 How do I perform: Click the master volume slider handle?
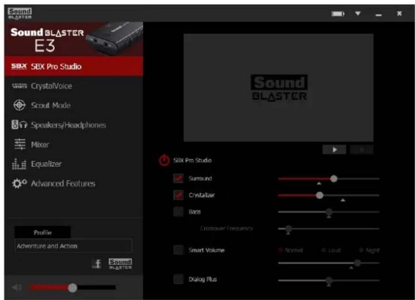73,288
